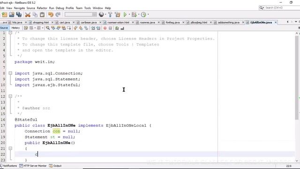Switch the editor to History view
The image size is (300, 169).
click(x=15, y=28)
